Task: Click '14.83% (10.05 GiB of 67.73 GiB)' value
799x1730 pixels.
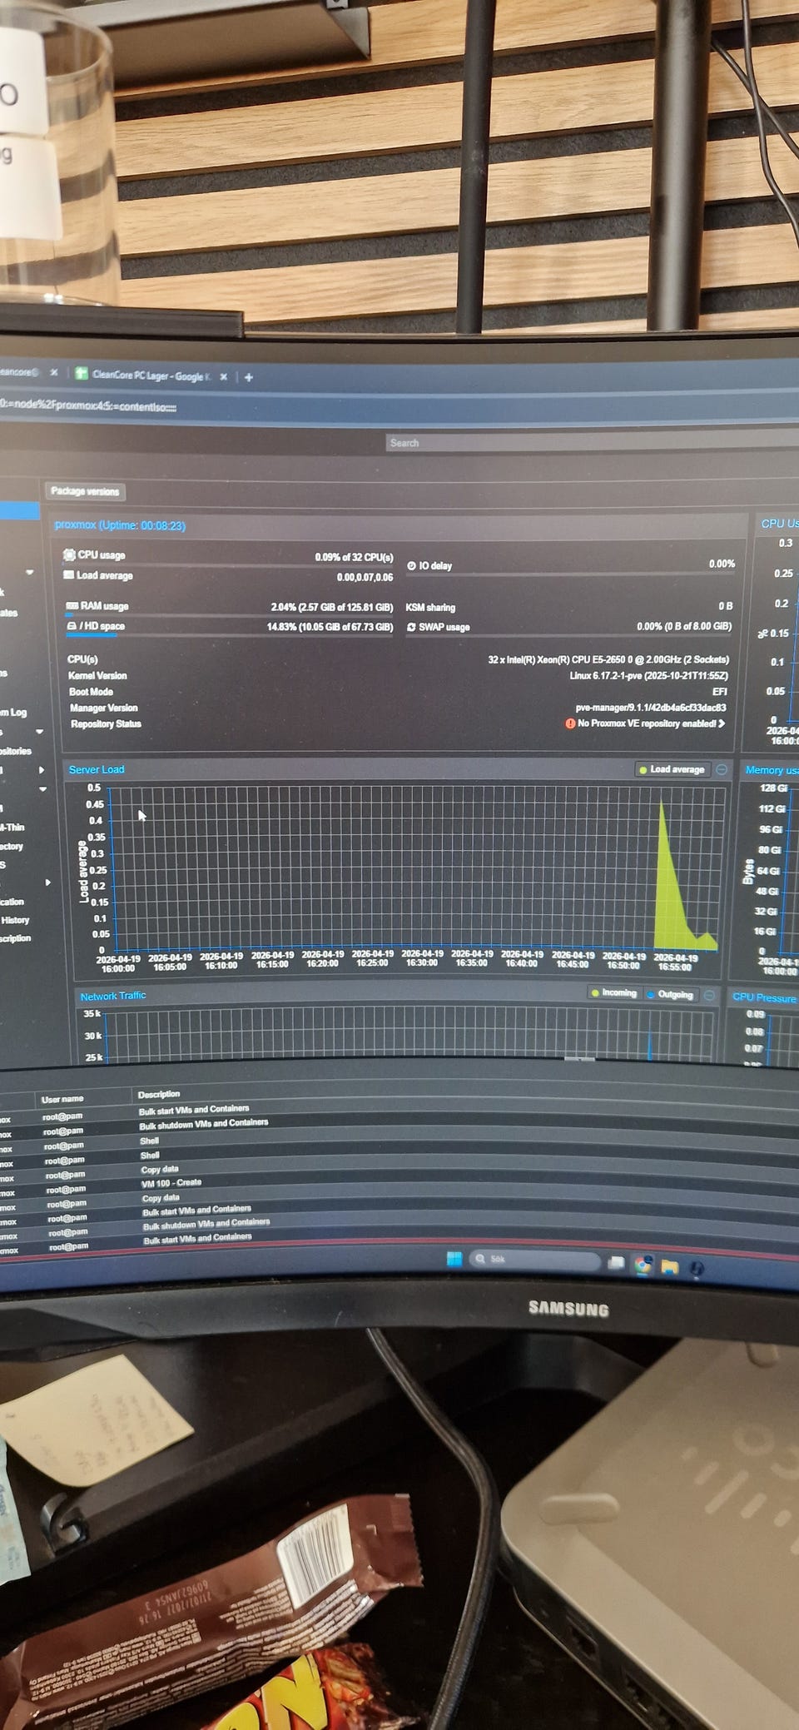Action: [330, 627]
